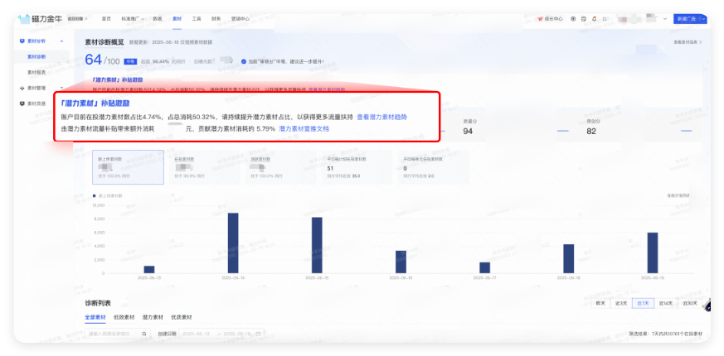Switch to the 潜力素材 tab
The height and width of the screenshot is (356, 724).
[x=153, y=317]
